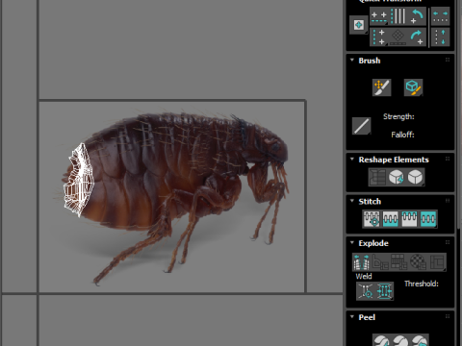Click the panel's vertical scrollbar
Image resolution: width=462 pixels, height=346 pixels.
pyautogui.click(x=458, y=115)
